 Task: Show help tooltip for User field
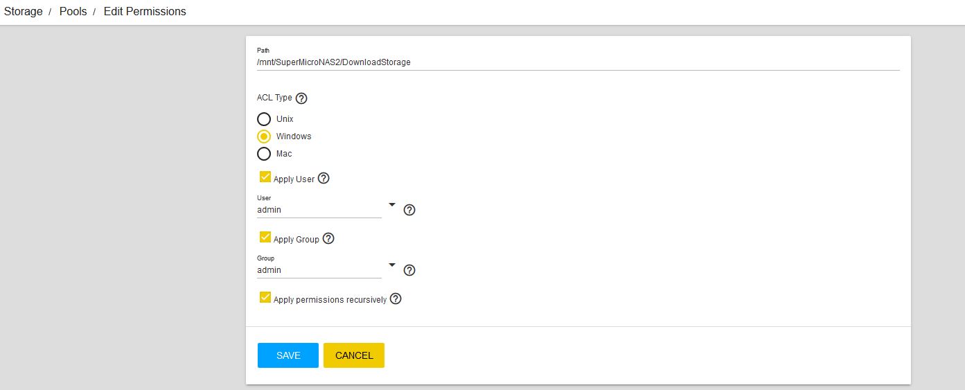point(409,210)
